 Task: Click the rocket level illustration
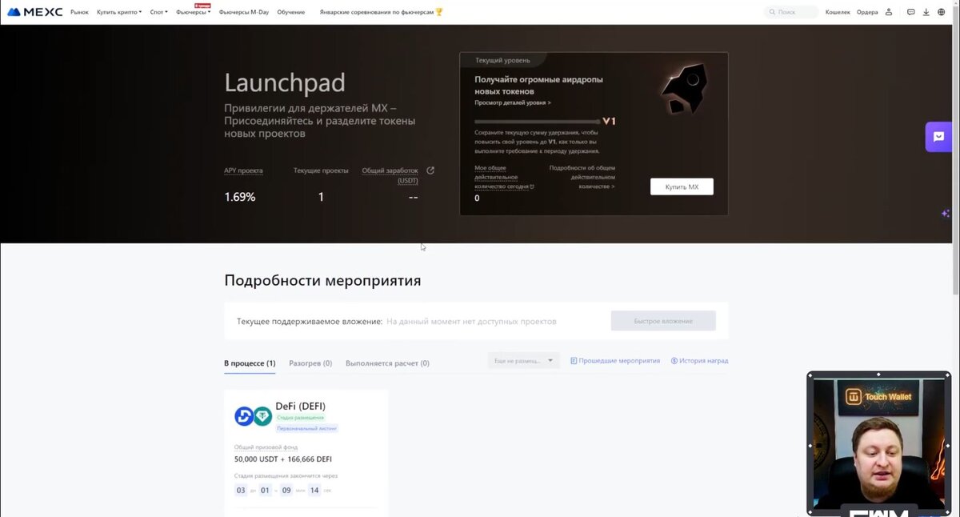point(683,89)
